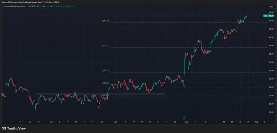Click the TradingView logo at the bottom
The width and height of the screenshot is (277, 133).
pos(14,129)
